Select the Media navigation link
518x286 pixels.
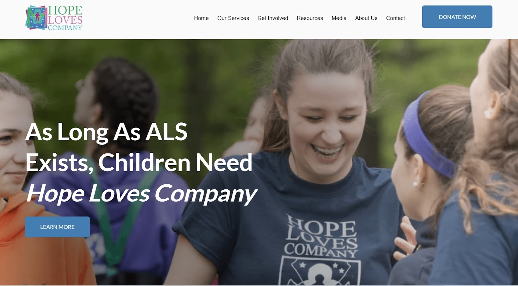click(x=339, y=18)
